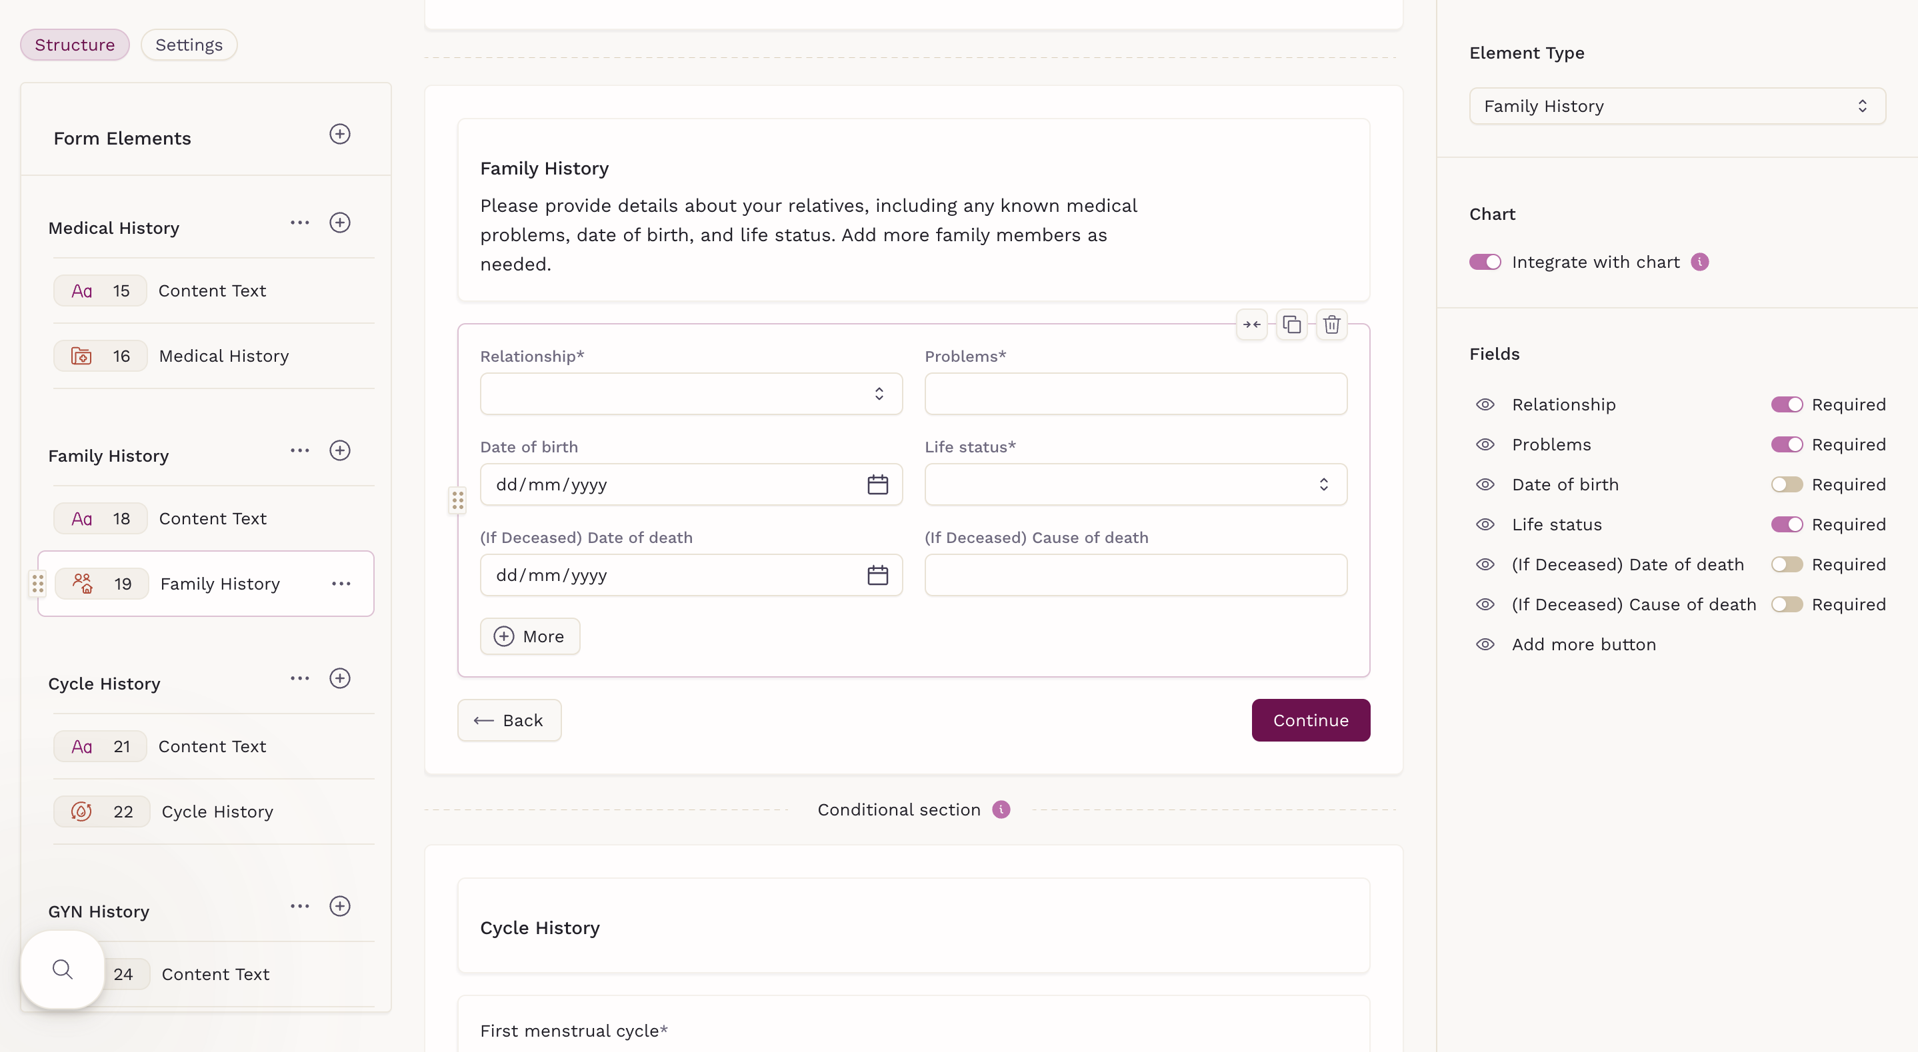Switch to the Settings tab
Screen dimensions: 1918x1052
[189, 45]
